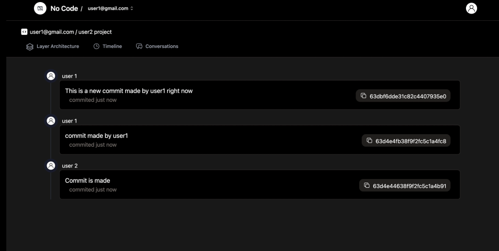Open the Timeline tab
This screenshot has height=251, width=499.
point(108,46)
